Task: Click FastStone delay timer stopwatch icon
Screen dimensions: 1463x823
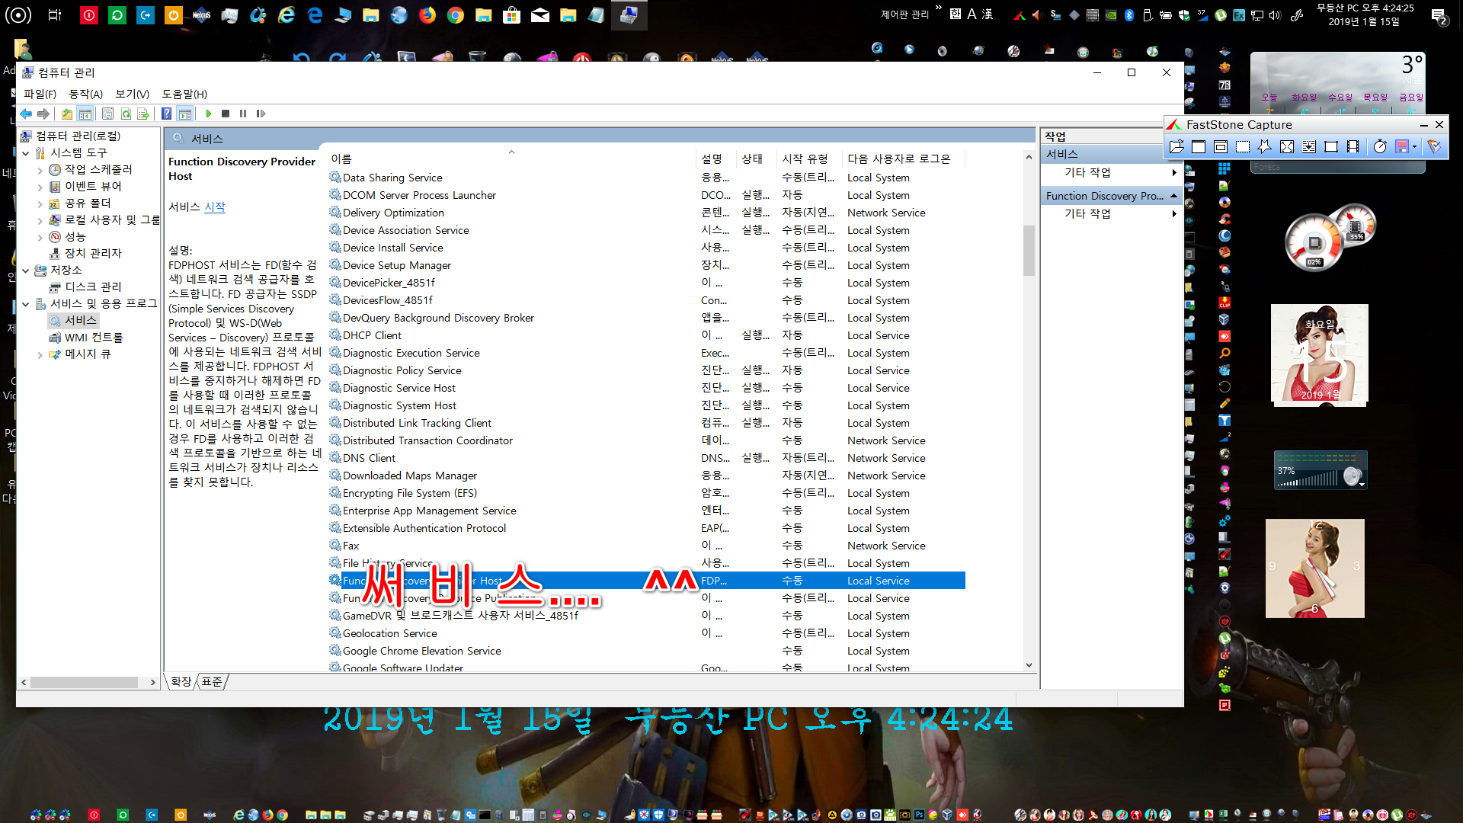Action: 1380,146
